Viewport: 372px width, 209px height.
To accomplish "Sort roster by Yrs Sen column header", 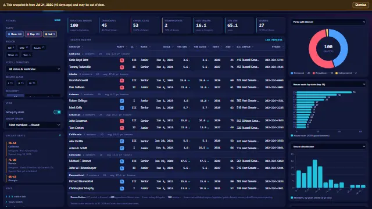I will (x=183, y=47).
